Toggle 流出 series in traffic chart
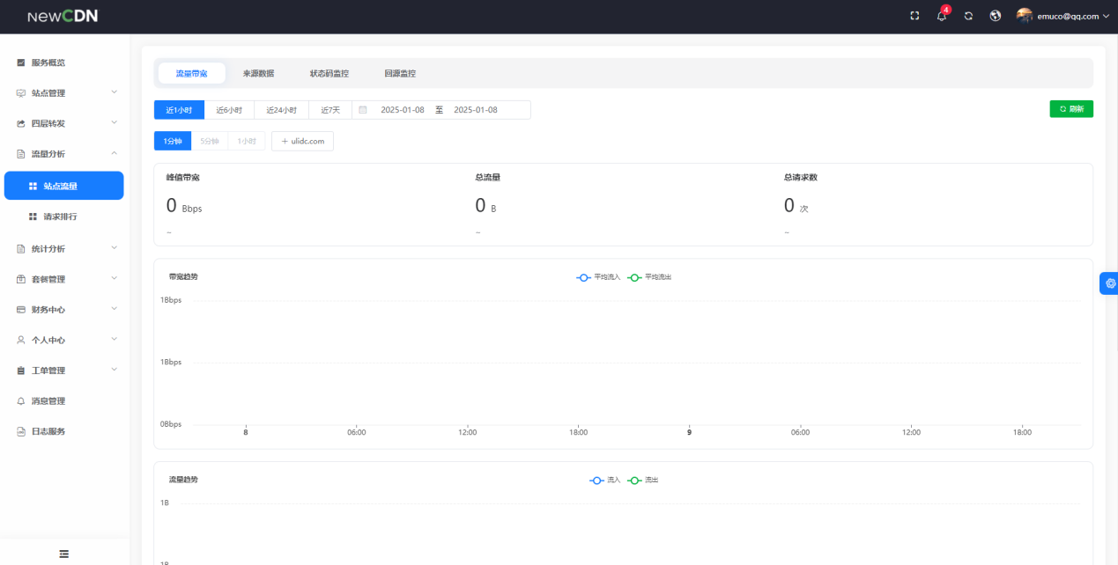1118x565 pixels. click(x=643, y=481)
